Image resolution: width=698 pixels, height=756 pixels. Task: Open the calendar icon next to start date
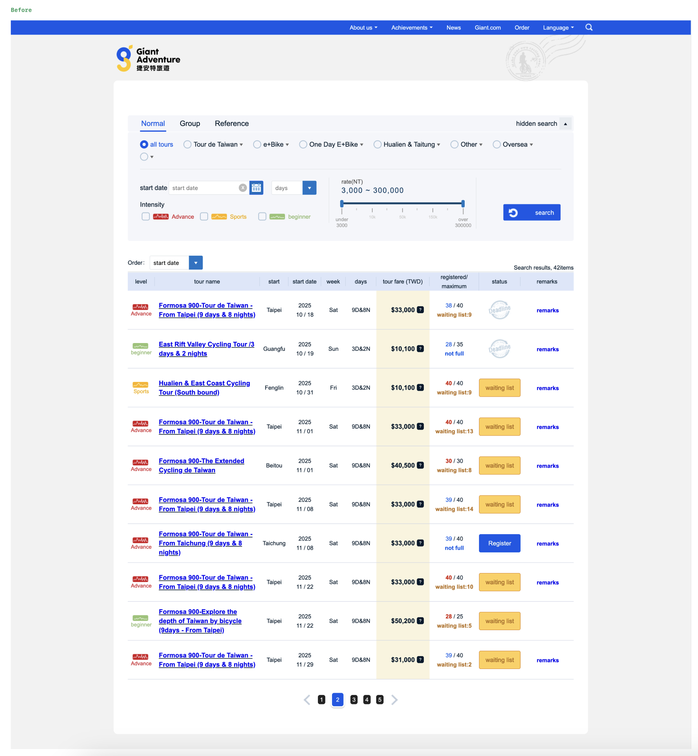click(256, 188)
